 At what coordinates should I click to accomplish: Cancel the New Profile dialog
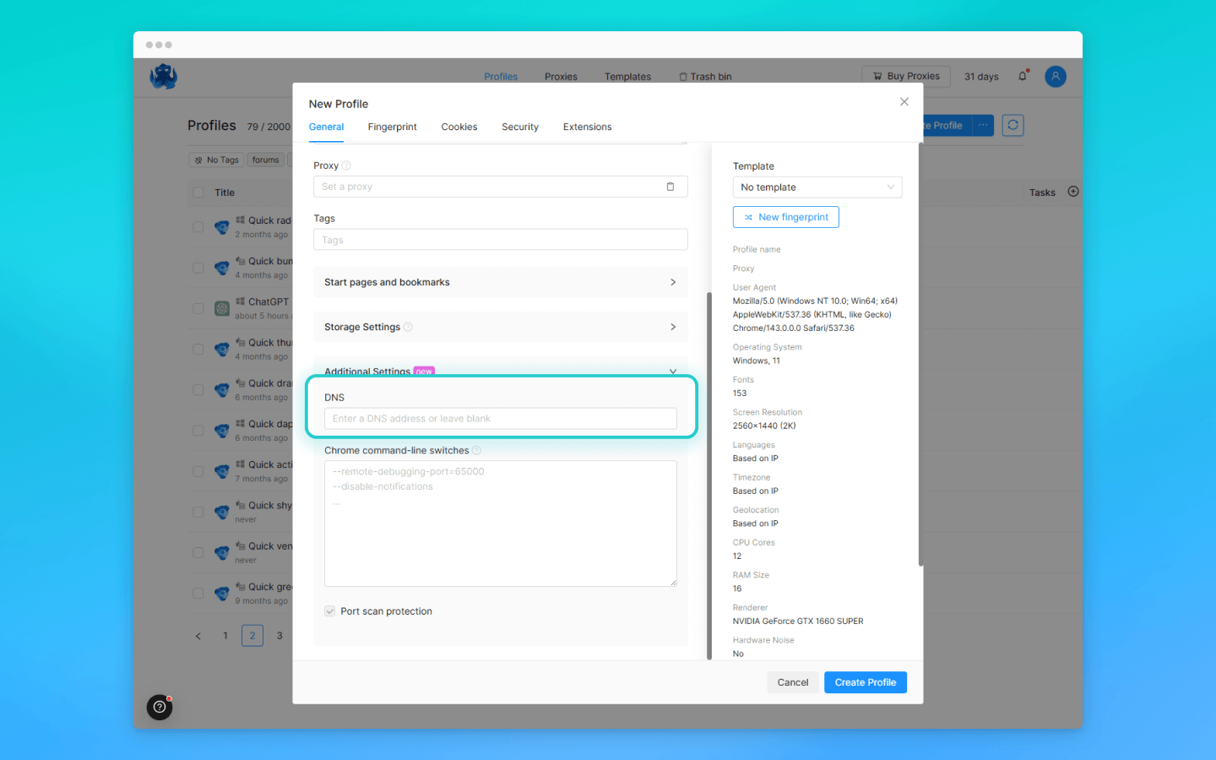tap(793, 682)
